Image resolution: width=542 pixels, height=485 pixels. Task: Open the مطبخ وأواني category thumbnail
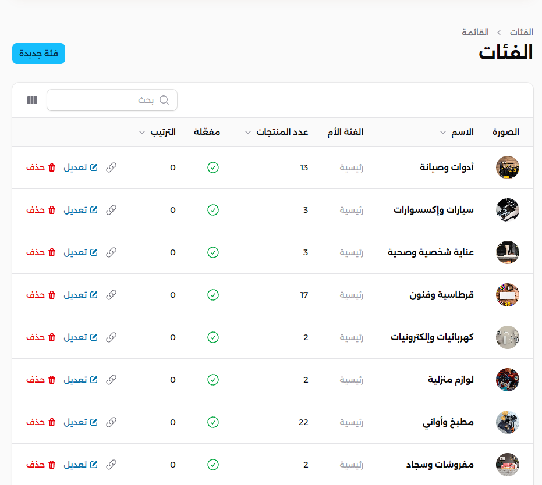(x=508, y=422)
